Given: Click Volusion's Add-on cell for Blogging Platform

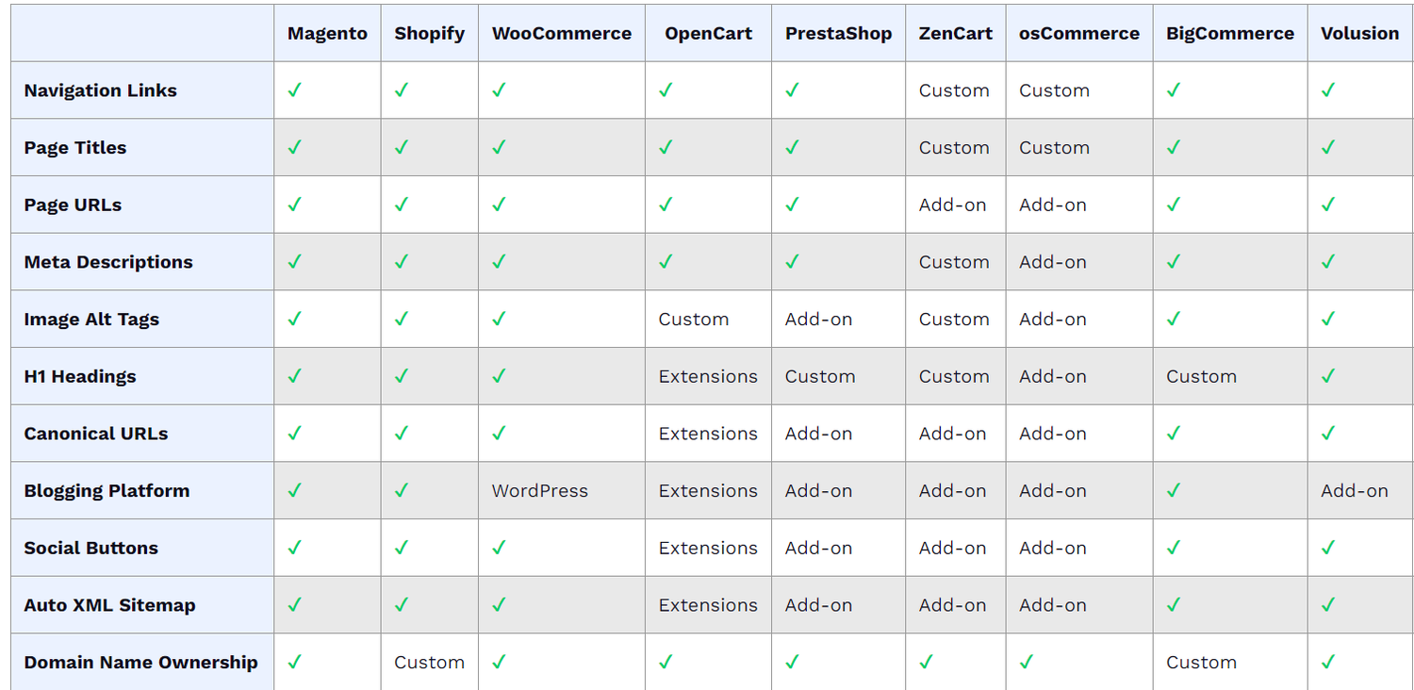Looking at the screenshot, I should pyautogui.click(x=1354, y=491).
